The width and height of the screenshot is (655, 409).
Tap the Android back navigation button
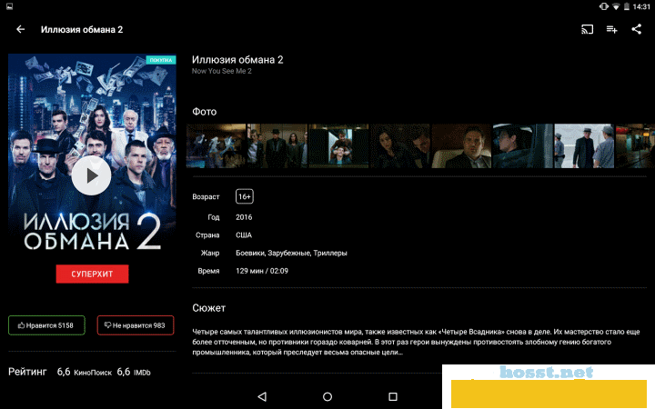(x=262, y=396)
